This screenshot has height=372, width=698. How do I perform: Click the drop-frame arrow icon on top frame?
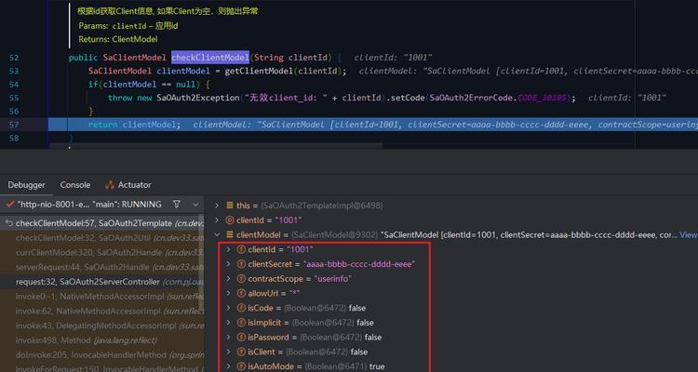point(9,223)
